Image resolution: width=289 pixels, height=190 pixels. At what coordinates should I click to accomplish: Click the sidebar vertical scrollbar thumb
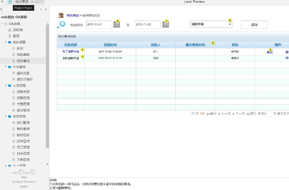(x=47, y=86)
